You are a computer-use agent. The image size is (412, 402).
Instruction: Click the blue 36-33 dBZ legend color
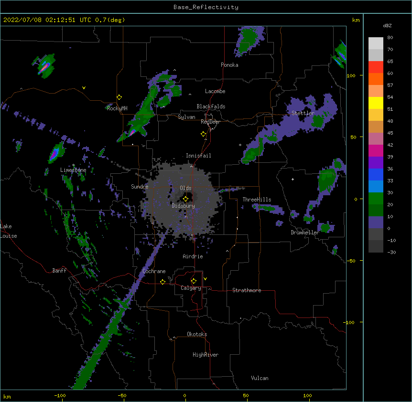(x=376, y=174)
